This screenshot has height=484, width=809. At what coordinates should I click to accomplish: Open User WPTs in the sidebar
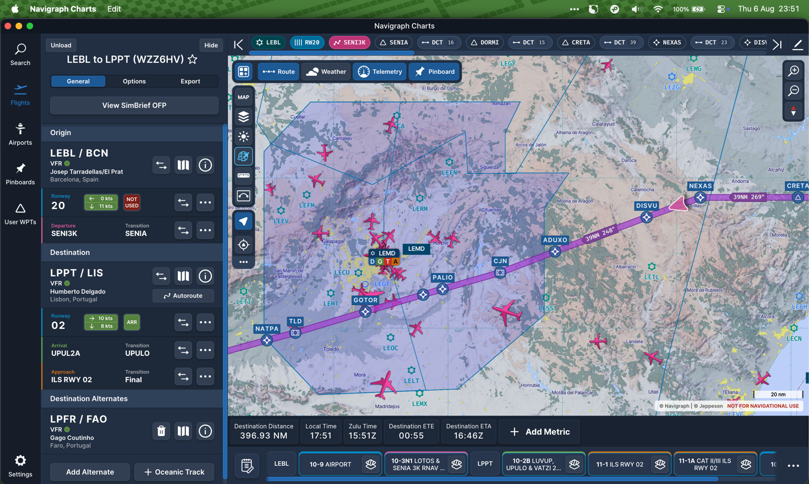20,214
